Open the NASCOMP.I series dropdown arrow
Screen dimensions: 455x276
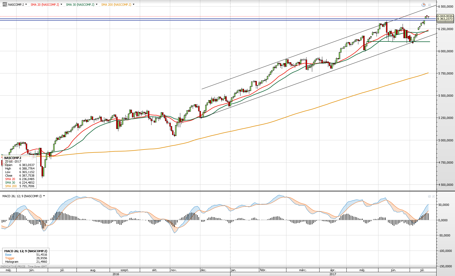pos(26,4)
